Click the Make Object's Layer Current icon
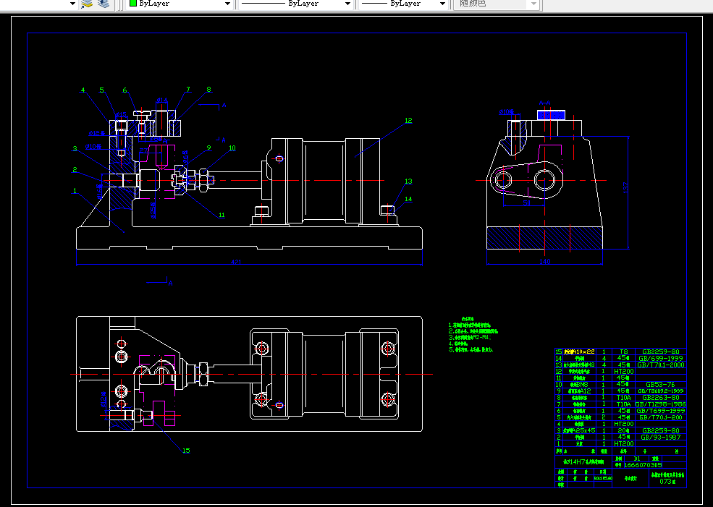713x507 pixels. (x=86, y=4)
